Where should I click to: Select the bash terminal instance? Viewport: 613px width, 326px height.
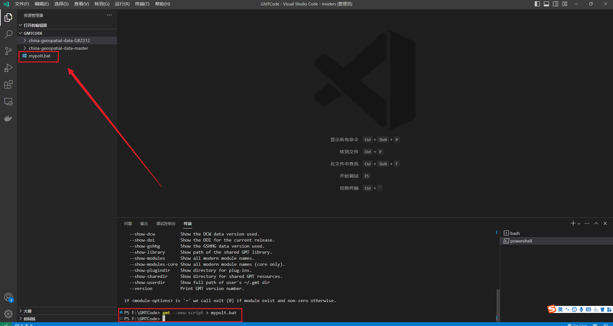click(556, 233)
